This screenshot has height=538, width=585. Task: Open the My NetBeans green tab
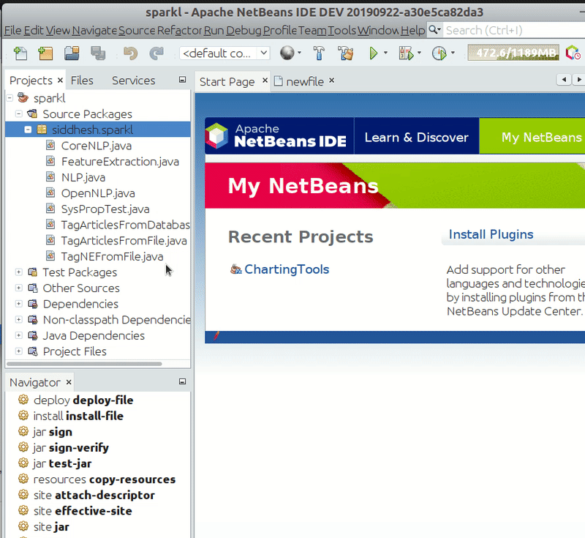click(532, 137)
